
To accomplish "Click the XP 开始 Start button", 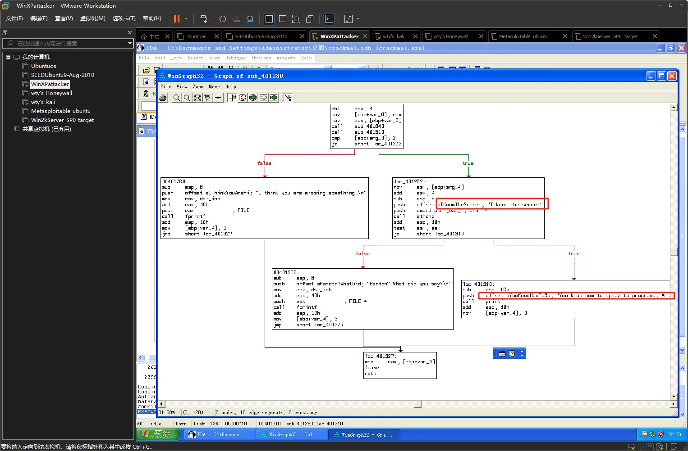I will point(158,434).
